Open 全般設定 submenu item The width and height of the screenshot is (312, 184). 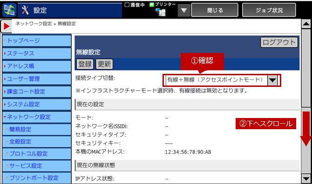click(37, 142)
